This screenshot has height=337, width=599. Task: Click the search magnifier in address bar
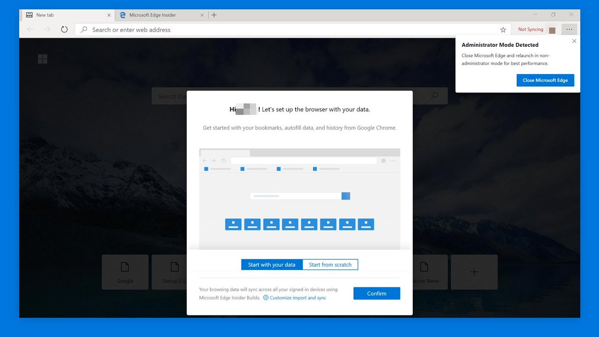point(84,29)
